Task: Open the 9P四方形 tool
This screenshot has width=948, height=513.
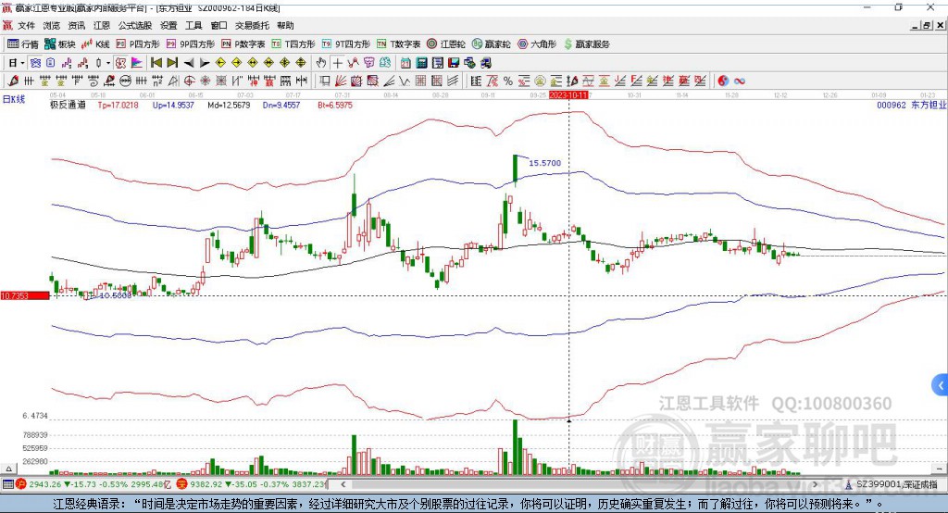Action: [x=191, y=44]
